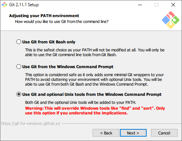Click the disabled maximize window button
The width and height of the screenshot is (182, 141).
pos(156,5)
